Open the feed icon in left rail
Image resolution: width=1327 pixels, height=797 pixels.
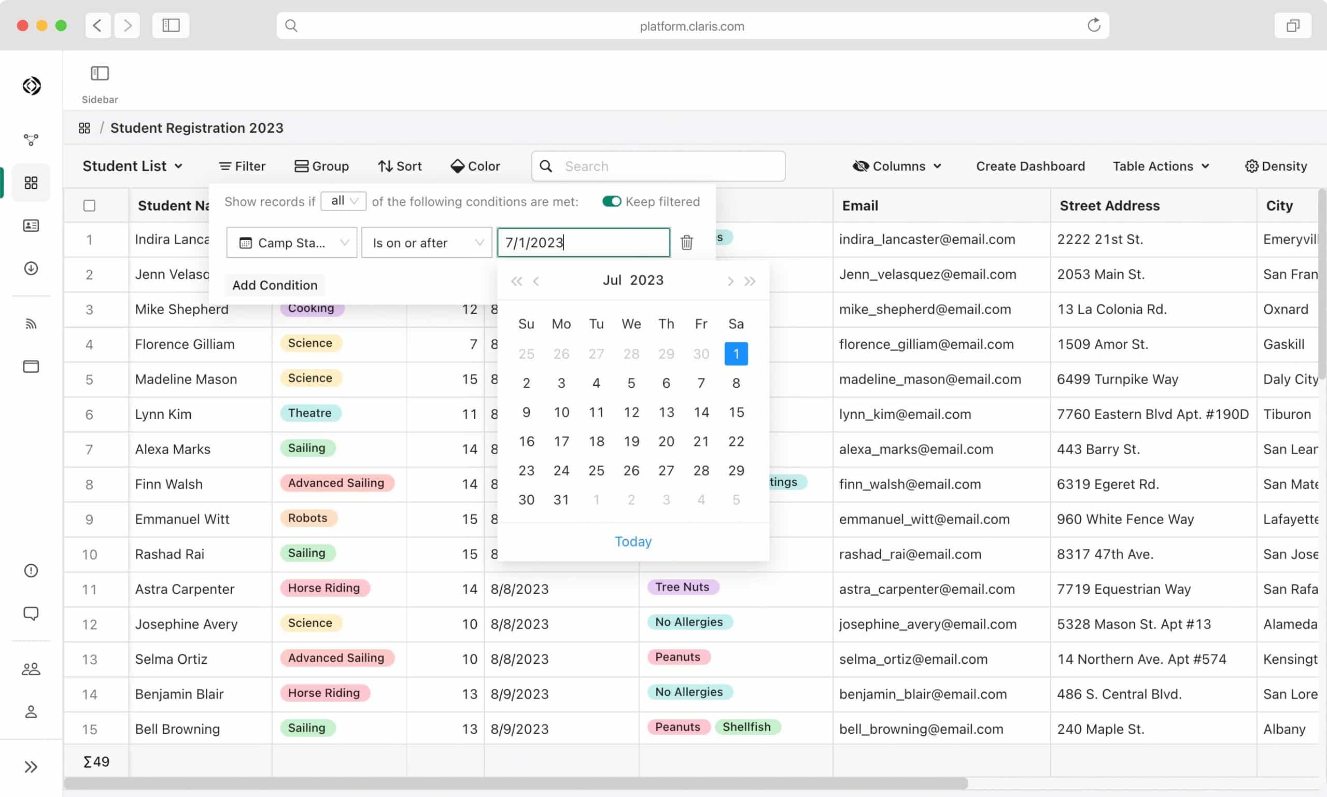click(31, 324)
